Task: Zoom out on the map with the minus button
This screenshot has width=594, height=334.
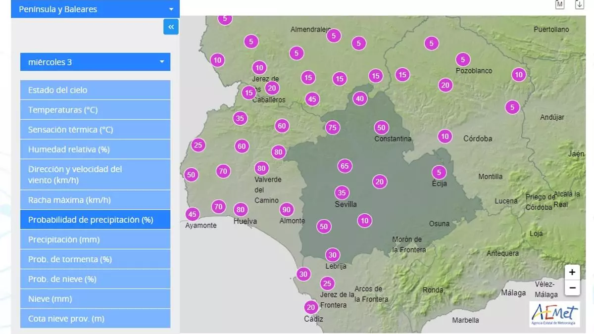Action: coord(572,287)
